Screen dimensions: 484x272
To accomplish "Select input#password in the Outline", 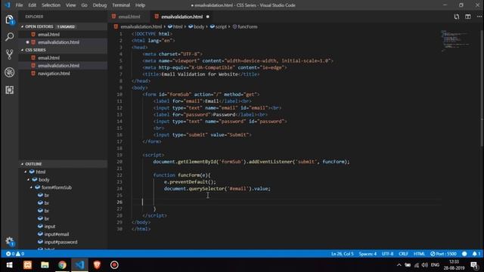I will pyautogui.click(x=60, y=242).
